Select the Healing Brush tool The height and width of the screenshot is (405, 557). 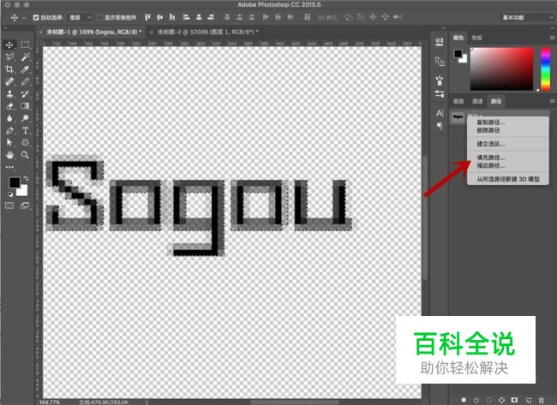point(9,81)
